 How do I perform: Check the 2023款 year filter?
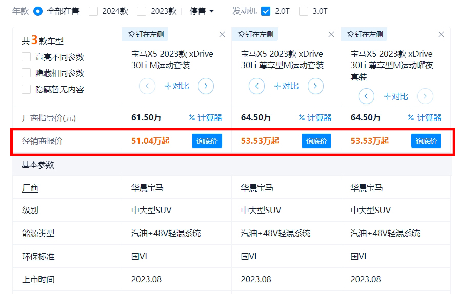pyautogui.click(x=142, y=11)
